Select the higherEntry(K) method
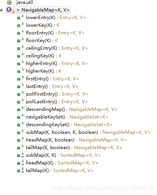Screen dimensions: 157x195 (x=57, y=63)
